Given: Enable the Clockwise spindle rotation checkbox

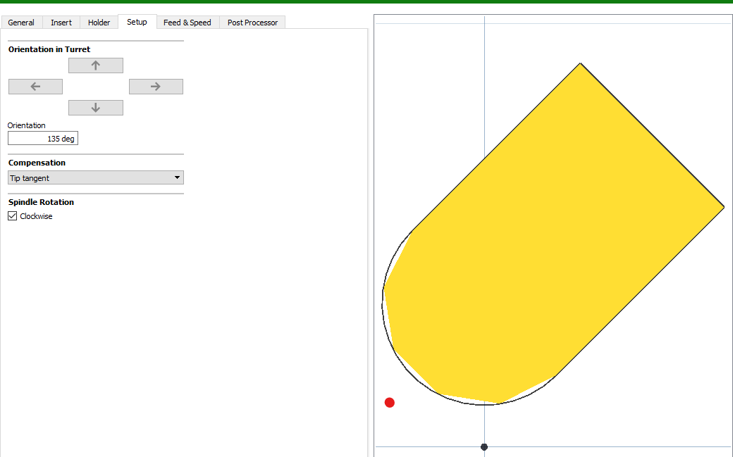Looking at the screenshot, I should (12, 215).
